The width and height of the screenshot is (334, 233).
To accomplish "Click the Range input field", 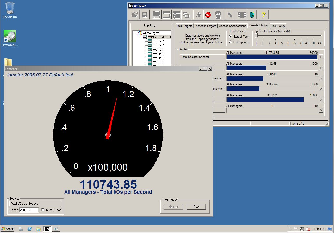I will tap(29, 210).
